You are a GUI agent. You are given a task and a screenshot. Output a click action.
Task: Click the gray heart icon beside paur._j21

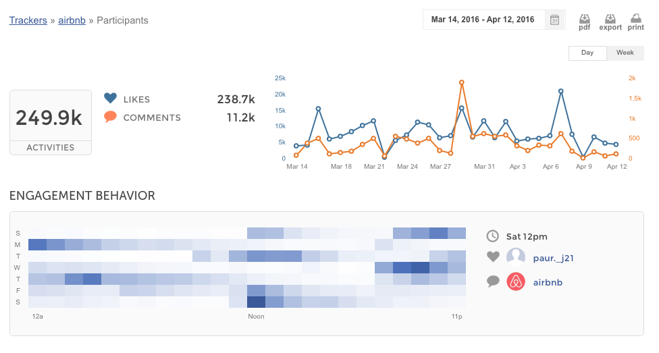click(493, 256)
